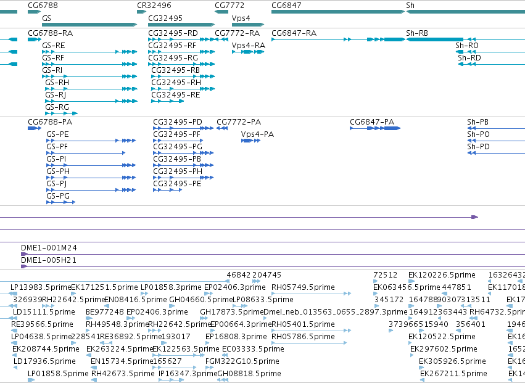The width and height of the screenshot is (525, 383).
Task: Click the CG6847-RA transcript label
Action: tap(294, 33)
